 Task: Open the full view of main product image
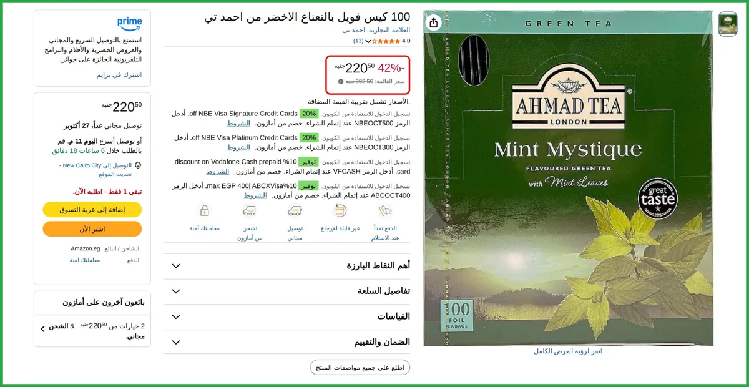tap(568, 178)
